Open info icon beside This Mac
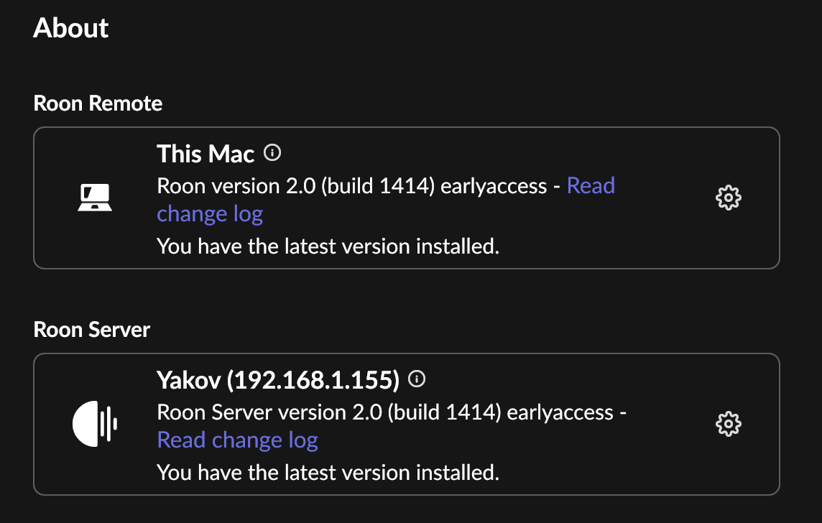 [x=272, y=152]
